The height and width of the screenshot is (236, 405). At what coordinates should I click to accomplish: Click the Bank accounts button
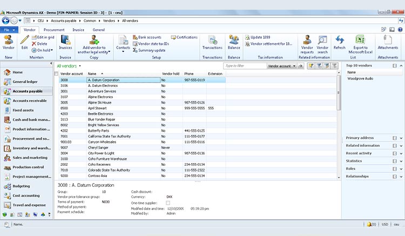(x=147, y=37)
